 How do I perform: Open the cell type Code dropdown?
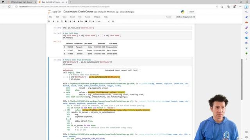(103, 21)
